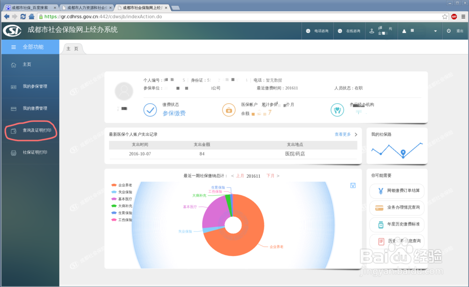Open 网银缴费订单结算 via the ¥ icon

pyautogui.click(x=381, y=191)
